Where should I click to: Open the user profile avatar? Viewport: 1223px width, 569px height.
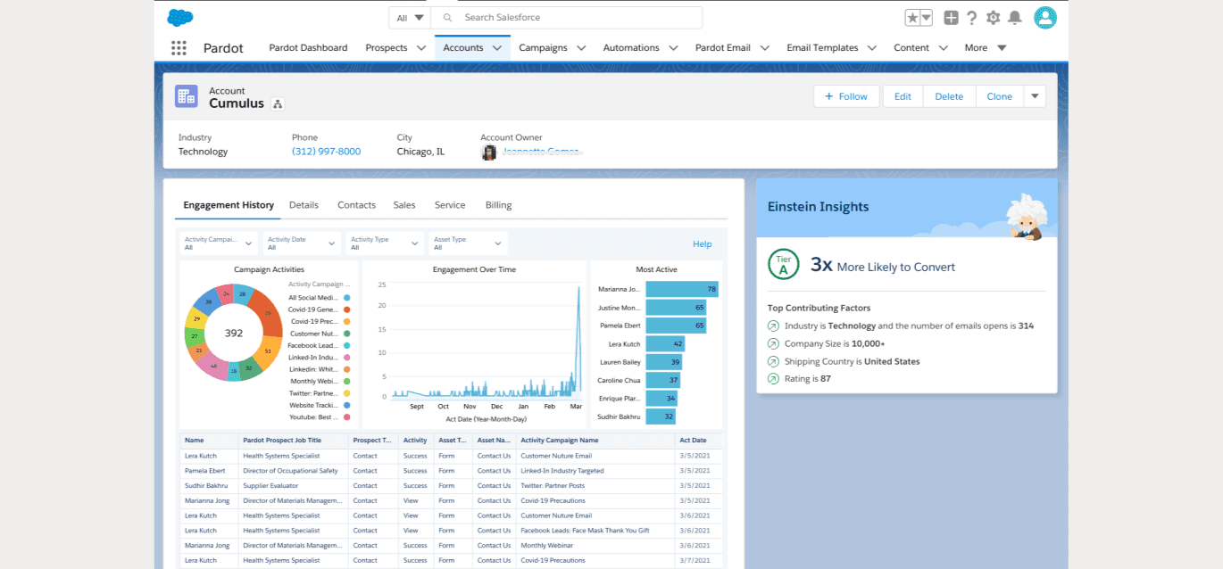(1045, 18)
